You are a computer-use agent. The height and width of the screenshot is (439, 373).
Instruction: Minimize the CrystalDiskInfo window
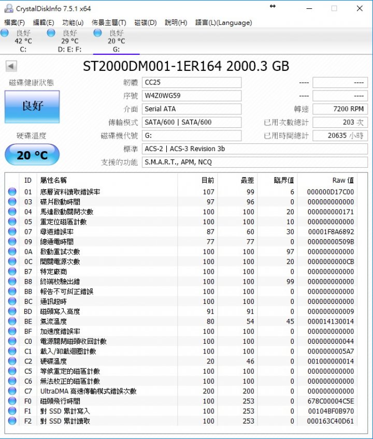pos(309,8)
